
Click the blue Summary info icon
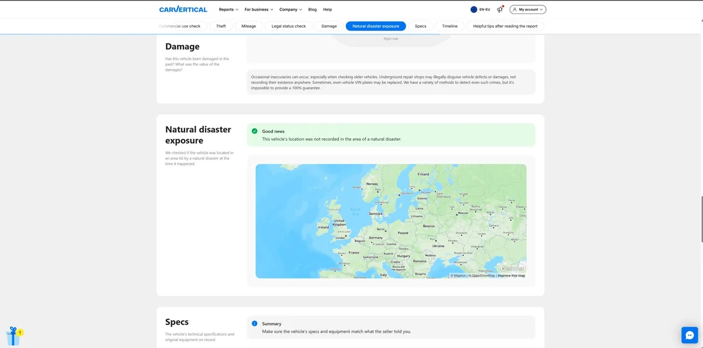tap(254, 323)
